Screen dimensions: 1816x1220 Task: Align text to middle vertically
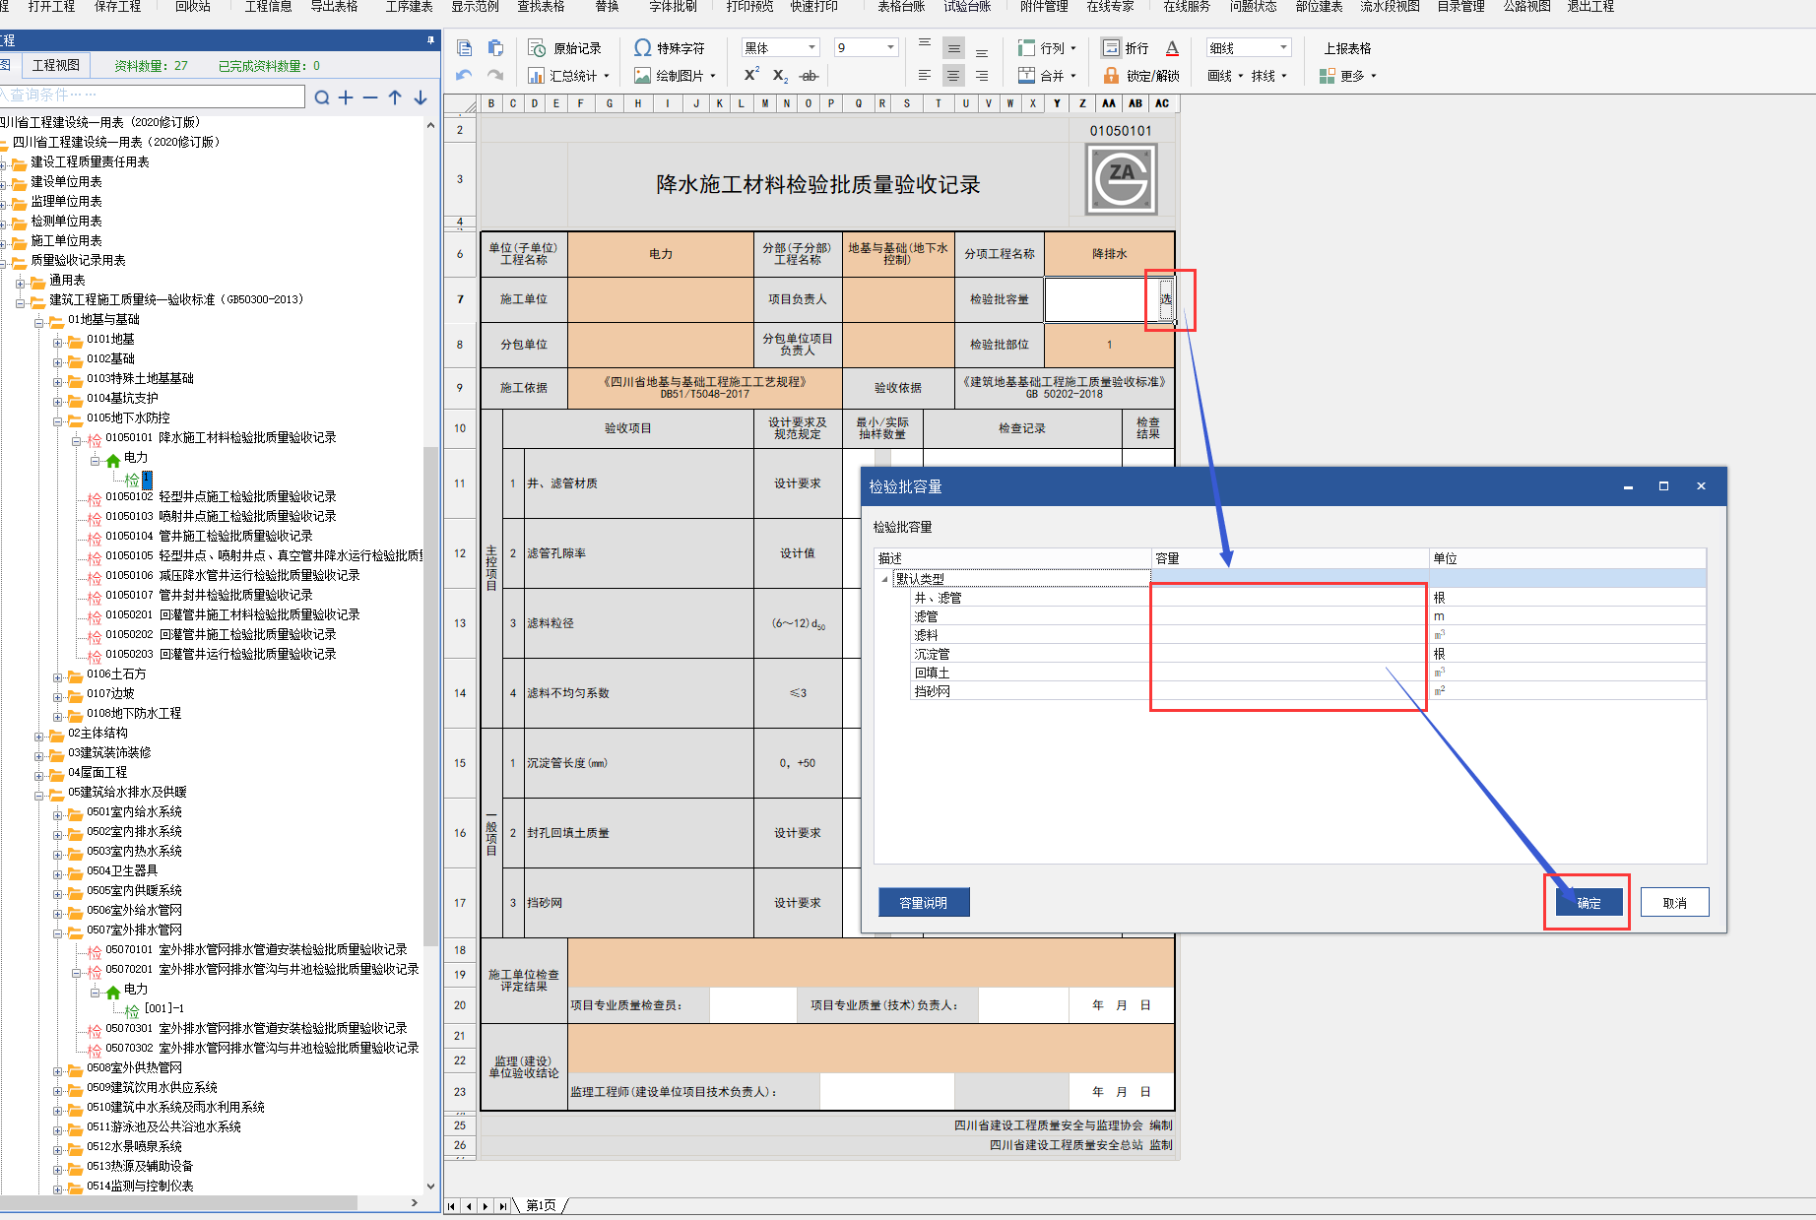[953, 48]
